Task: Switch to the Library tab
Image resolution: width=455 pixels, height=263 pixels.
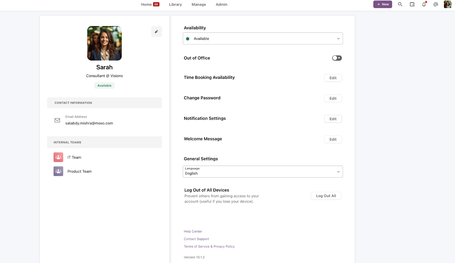Action: [175, 4]
